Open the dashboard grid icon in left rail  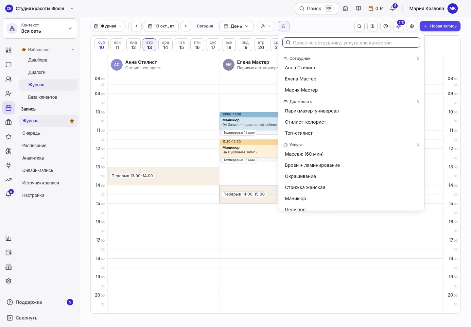point(9,50)
